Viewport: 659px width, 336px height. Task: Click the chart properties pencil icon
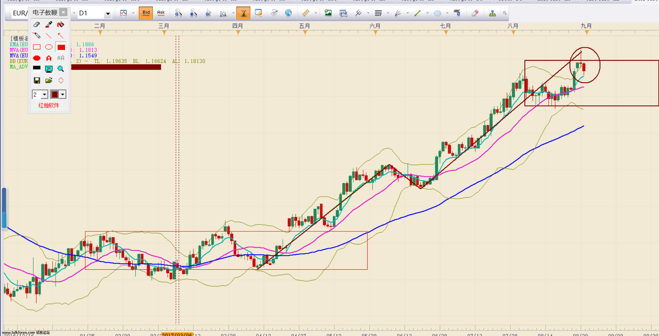coord(258,13)
